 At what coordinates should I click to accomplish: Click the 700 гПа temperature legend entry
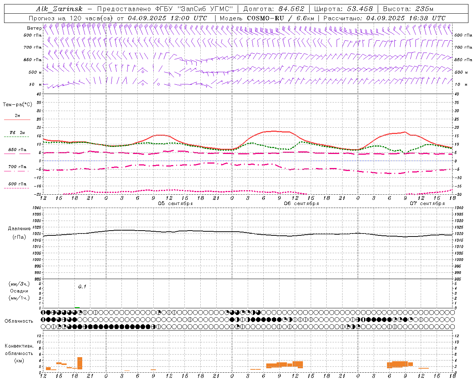pyautogui.click(x=17, y=167)
